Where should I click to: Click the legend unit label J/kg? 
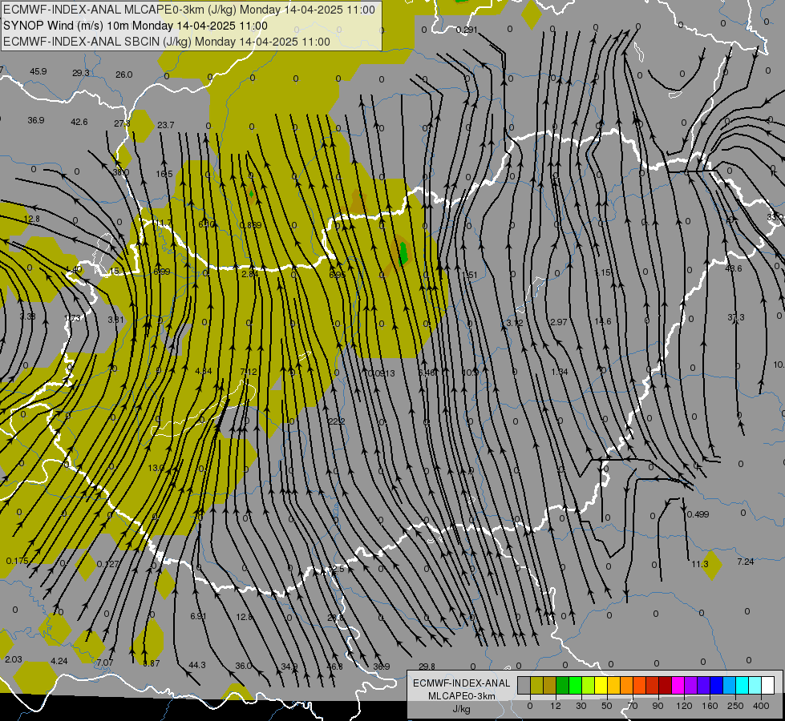462,709
